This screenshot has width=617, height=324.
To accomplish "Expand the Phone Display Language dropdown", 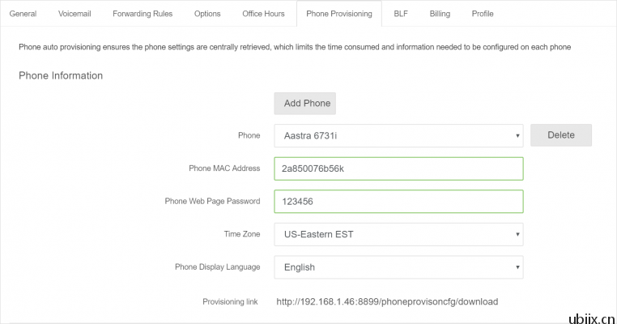I will pyautogui.click(x=398, y=267).
